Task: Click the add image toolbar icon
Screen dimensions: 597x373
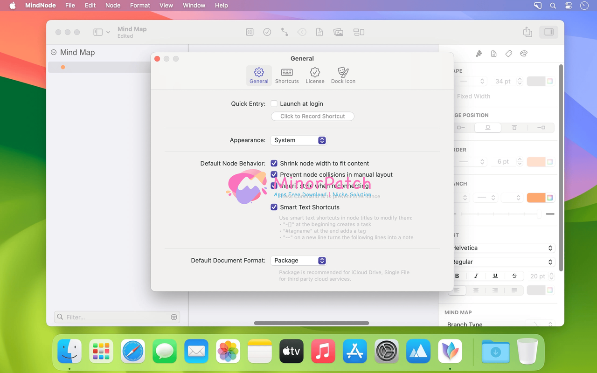Action: (x=339, y=32)
